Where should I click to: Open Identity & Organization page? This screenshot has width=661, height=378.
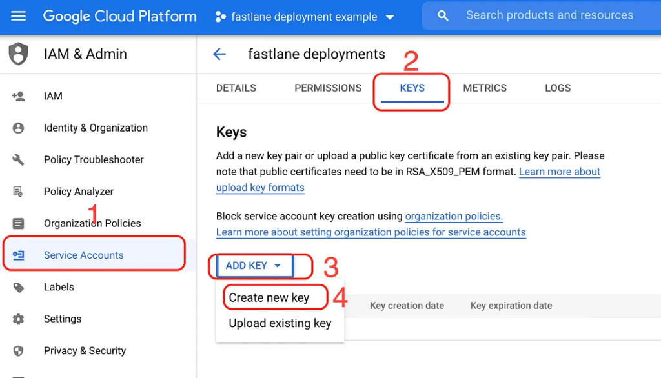pyautogui.click(x=96, y=128)
